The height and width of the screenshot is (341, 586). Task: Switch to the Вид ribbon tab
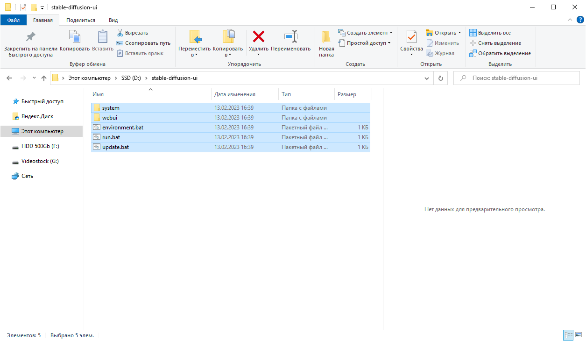[113, 20]
